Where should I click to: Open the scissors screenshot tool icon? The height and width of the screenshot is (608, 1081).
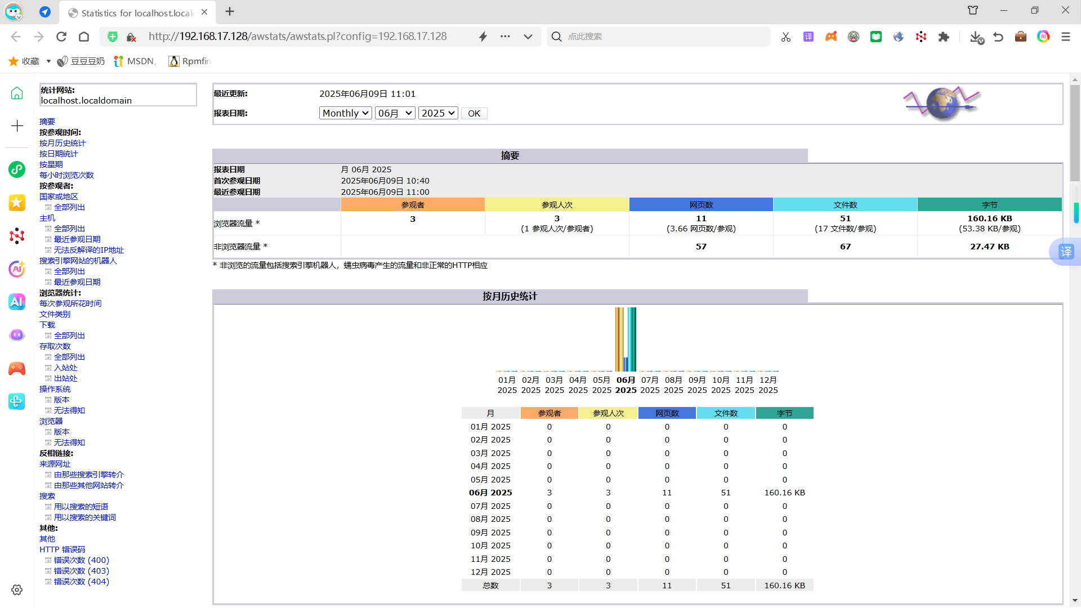coord(786,37)
